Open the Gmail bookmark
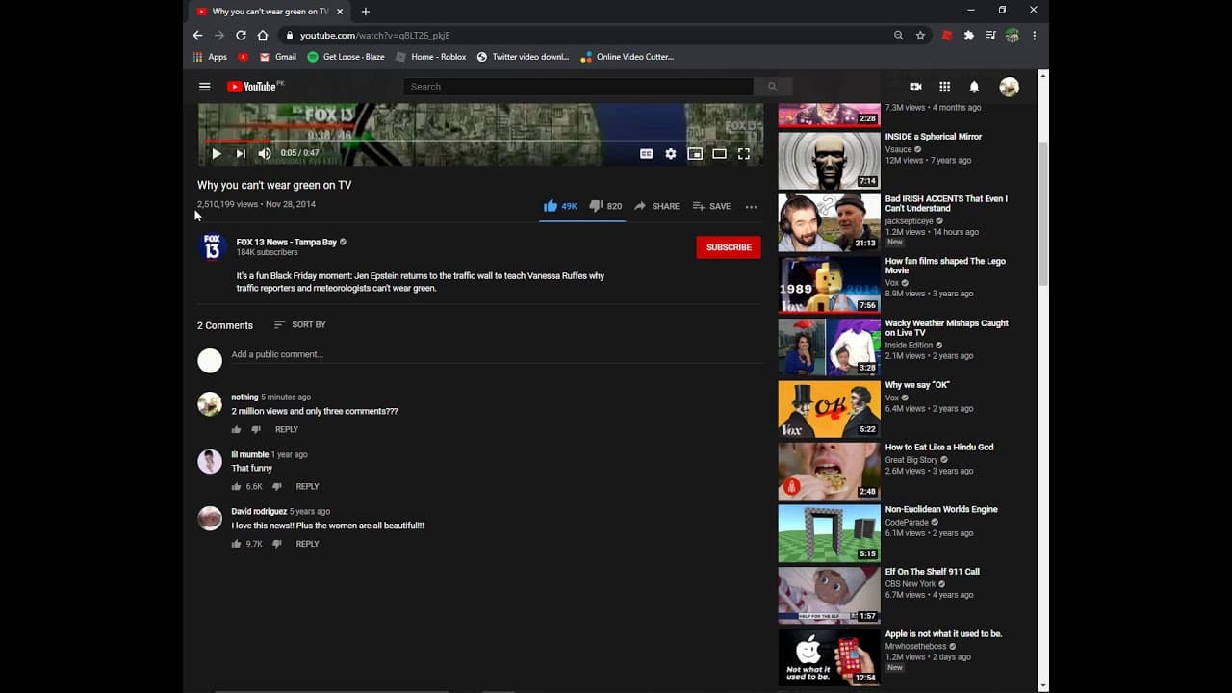The height and width of the screenshot is (693, 1232). pos(278,57)
